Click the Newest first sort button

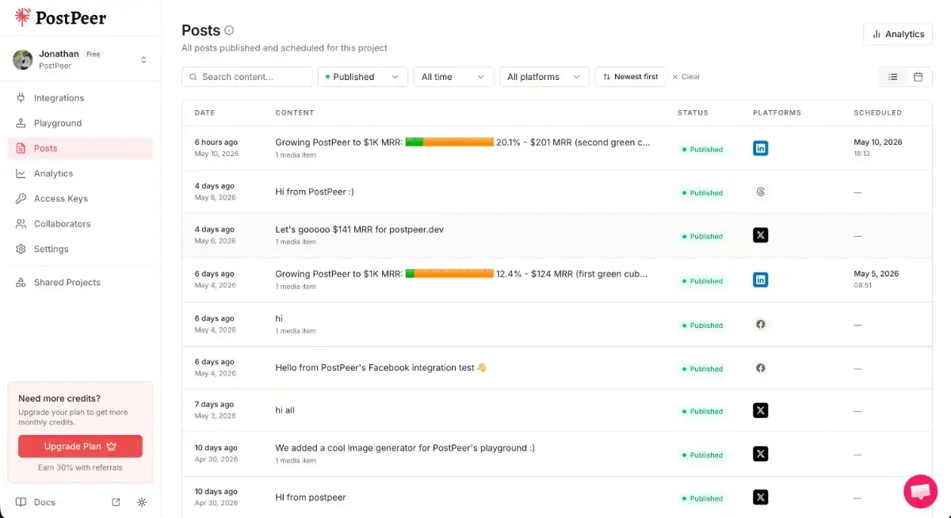coord(630,77)
